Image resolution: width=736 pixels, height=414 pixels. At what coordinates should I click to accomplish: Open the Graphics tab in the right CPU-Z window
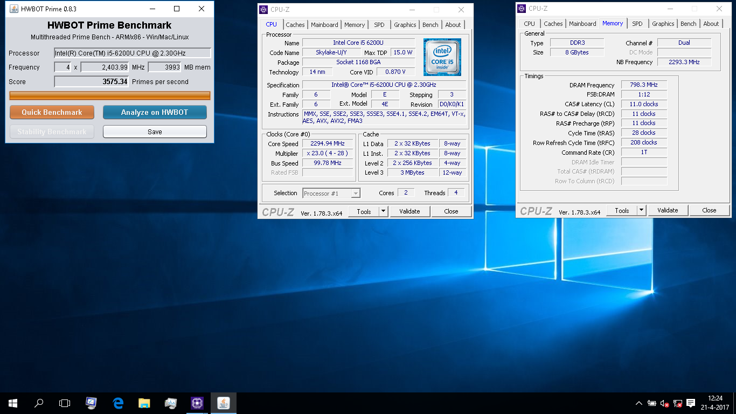coord(663,24)
